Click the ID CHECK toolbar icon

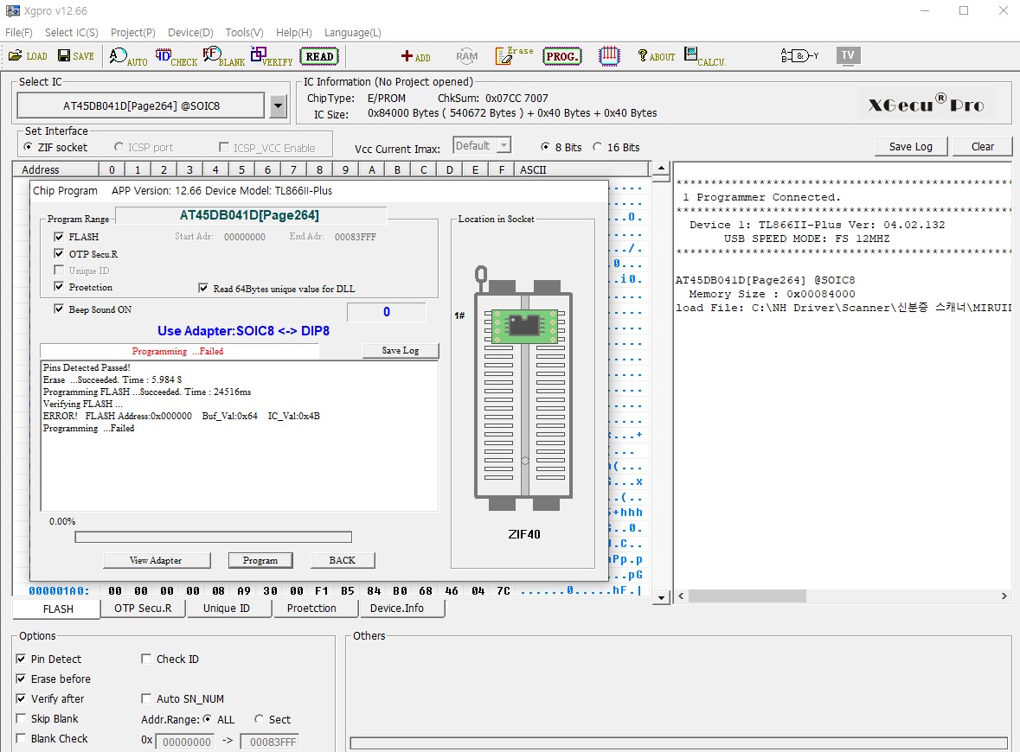pyautogui.click(x=176, y=57)
